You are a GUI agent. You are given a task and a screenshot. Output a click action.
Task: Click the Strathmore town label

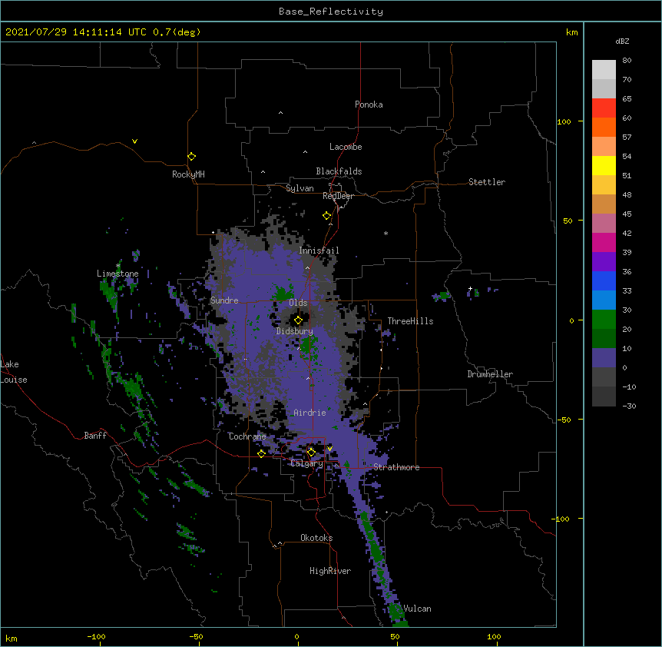pyautogui.click(x=396, y=467)
